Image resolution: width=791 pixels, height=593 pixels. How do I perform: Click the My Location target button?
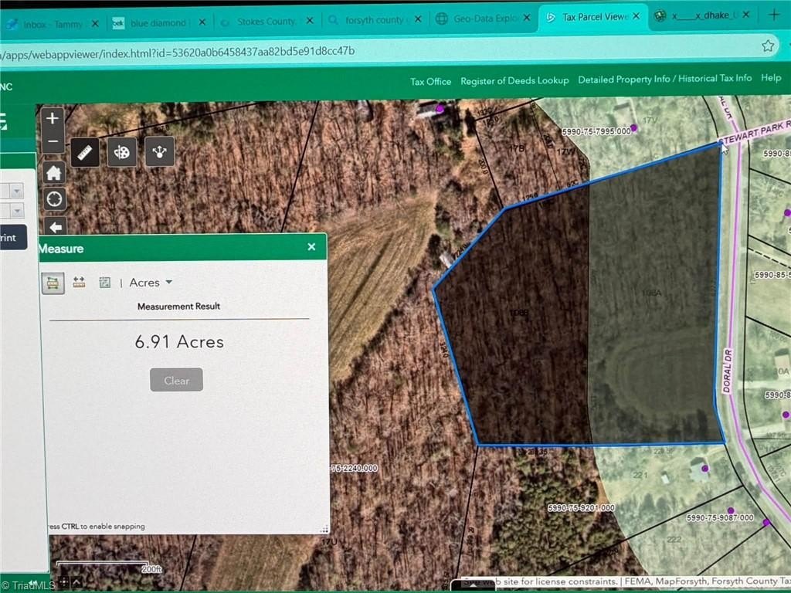55,198
